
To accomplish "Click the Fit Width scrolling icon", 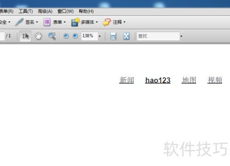I will click(x=113, y=36).
